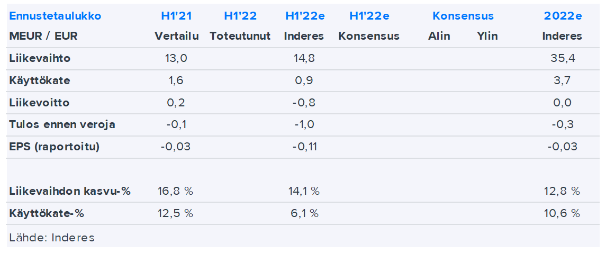606x253 pixels.
Task: Select the Käyttökate-% row label
Action: pos(47,213)
